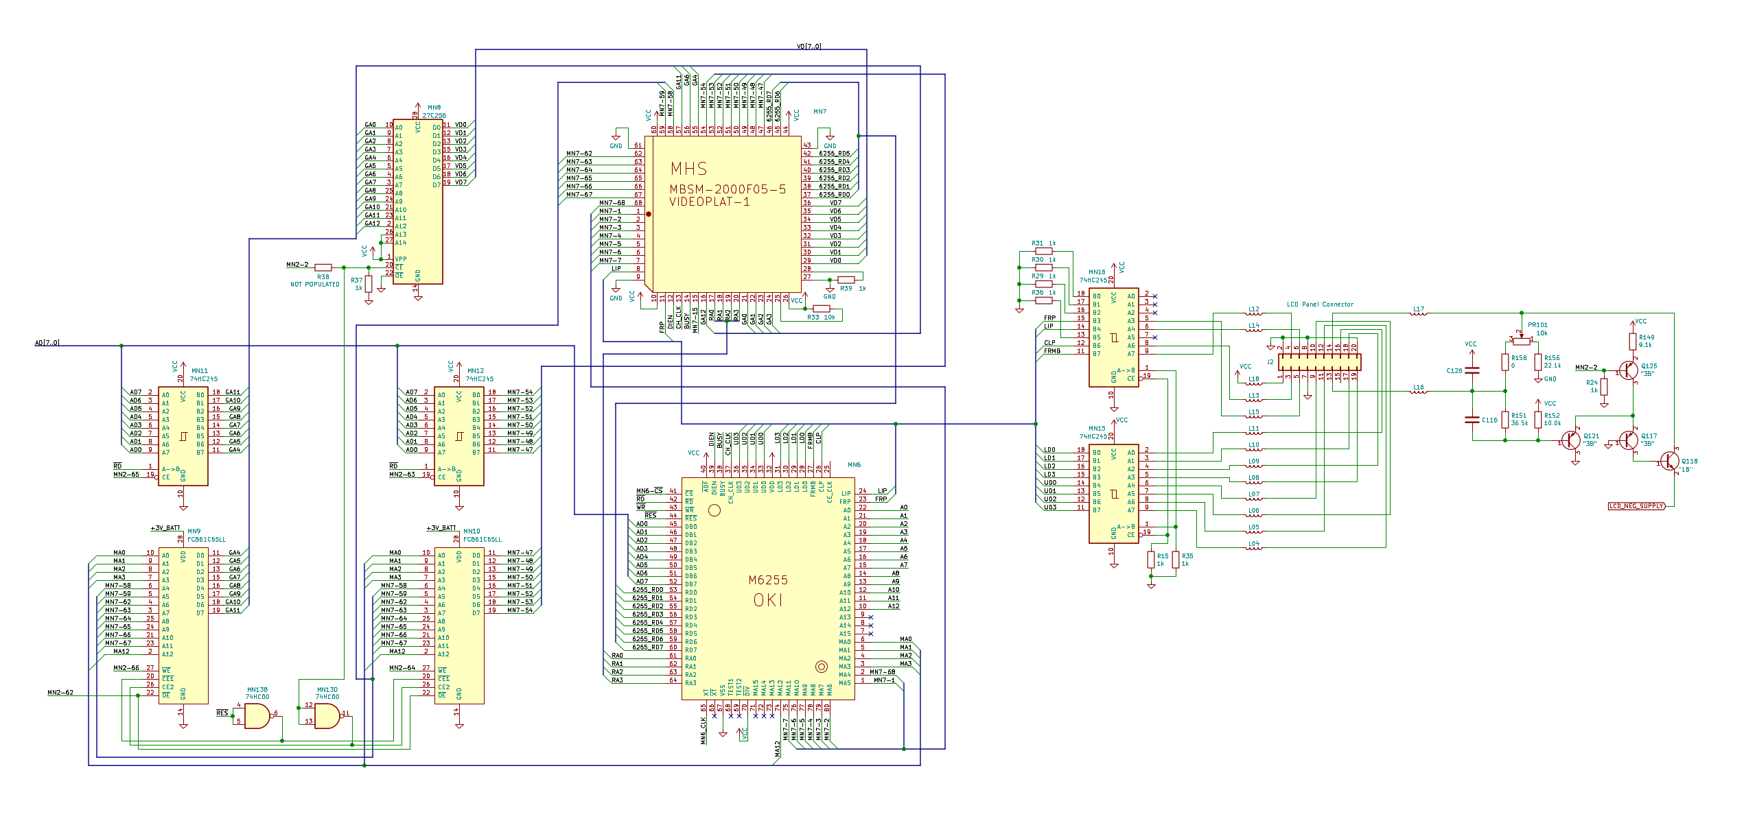Select the MN11 74HC245 buffer
1744x823 pixels.
183,436
